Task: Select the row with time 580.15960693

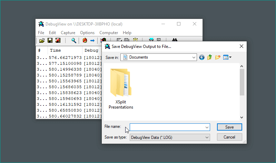Action: tap(69, 99)
